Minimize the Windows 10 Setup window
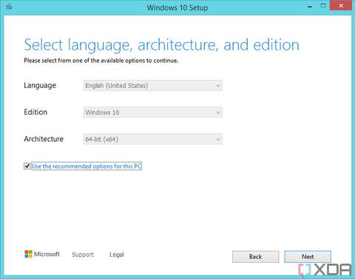Screen dimensions: 355x279 point(310,7)
